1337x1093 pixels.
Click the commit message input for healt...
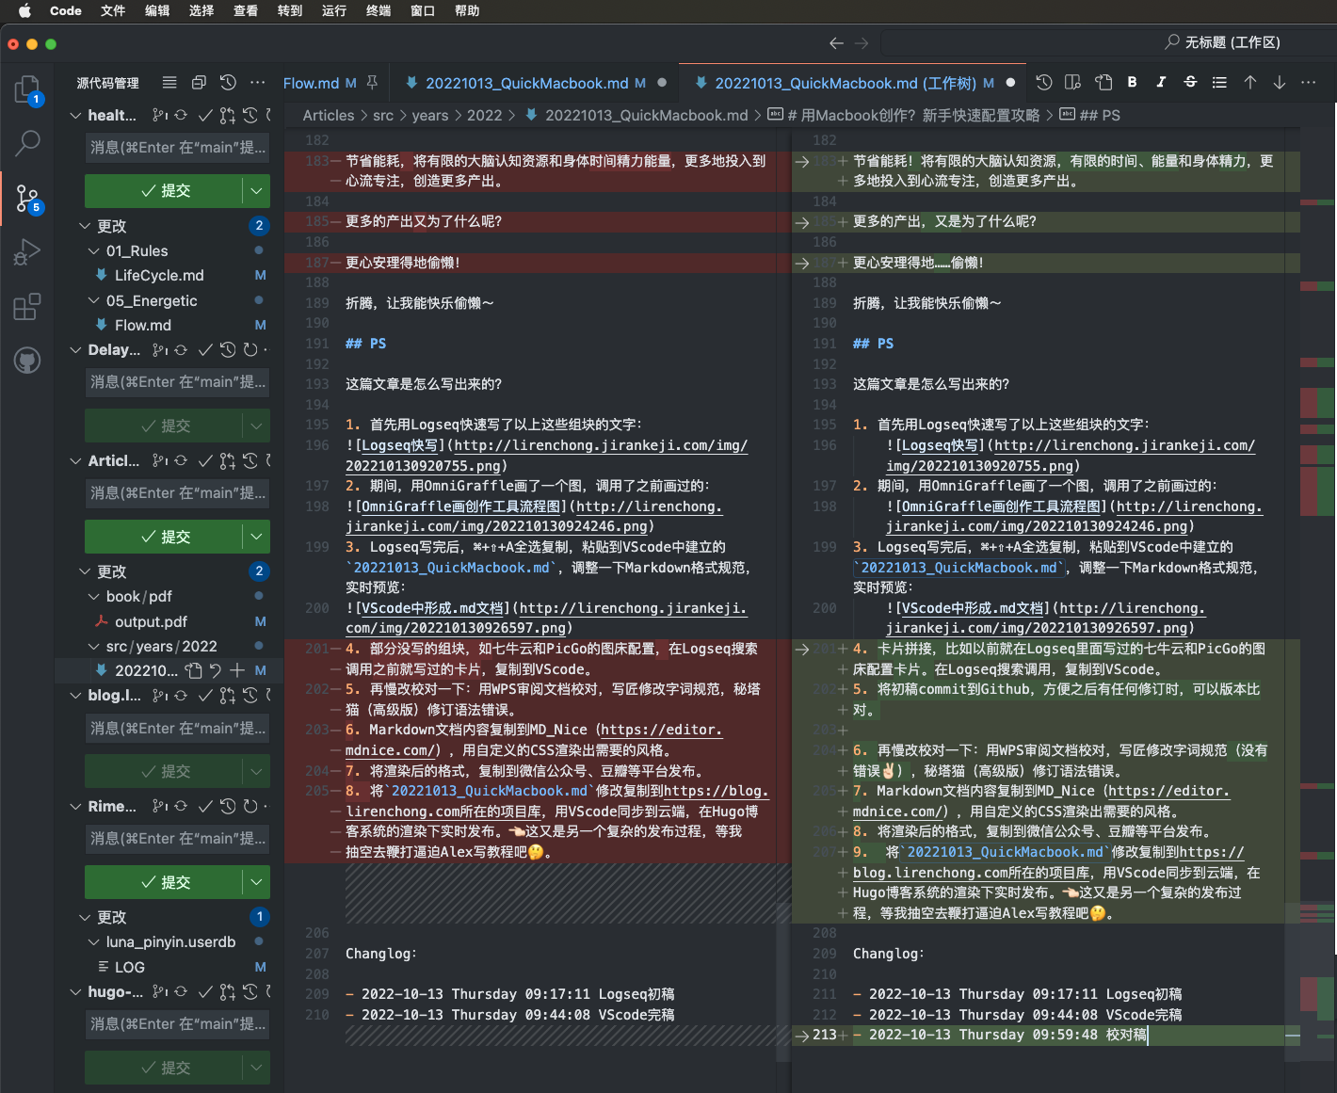(178, 147)
